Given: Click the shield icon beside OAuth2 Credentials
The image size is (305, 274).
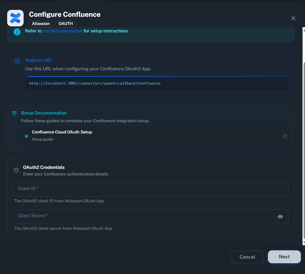Looking at the screenshot, I should pos(16,170).
